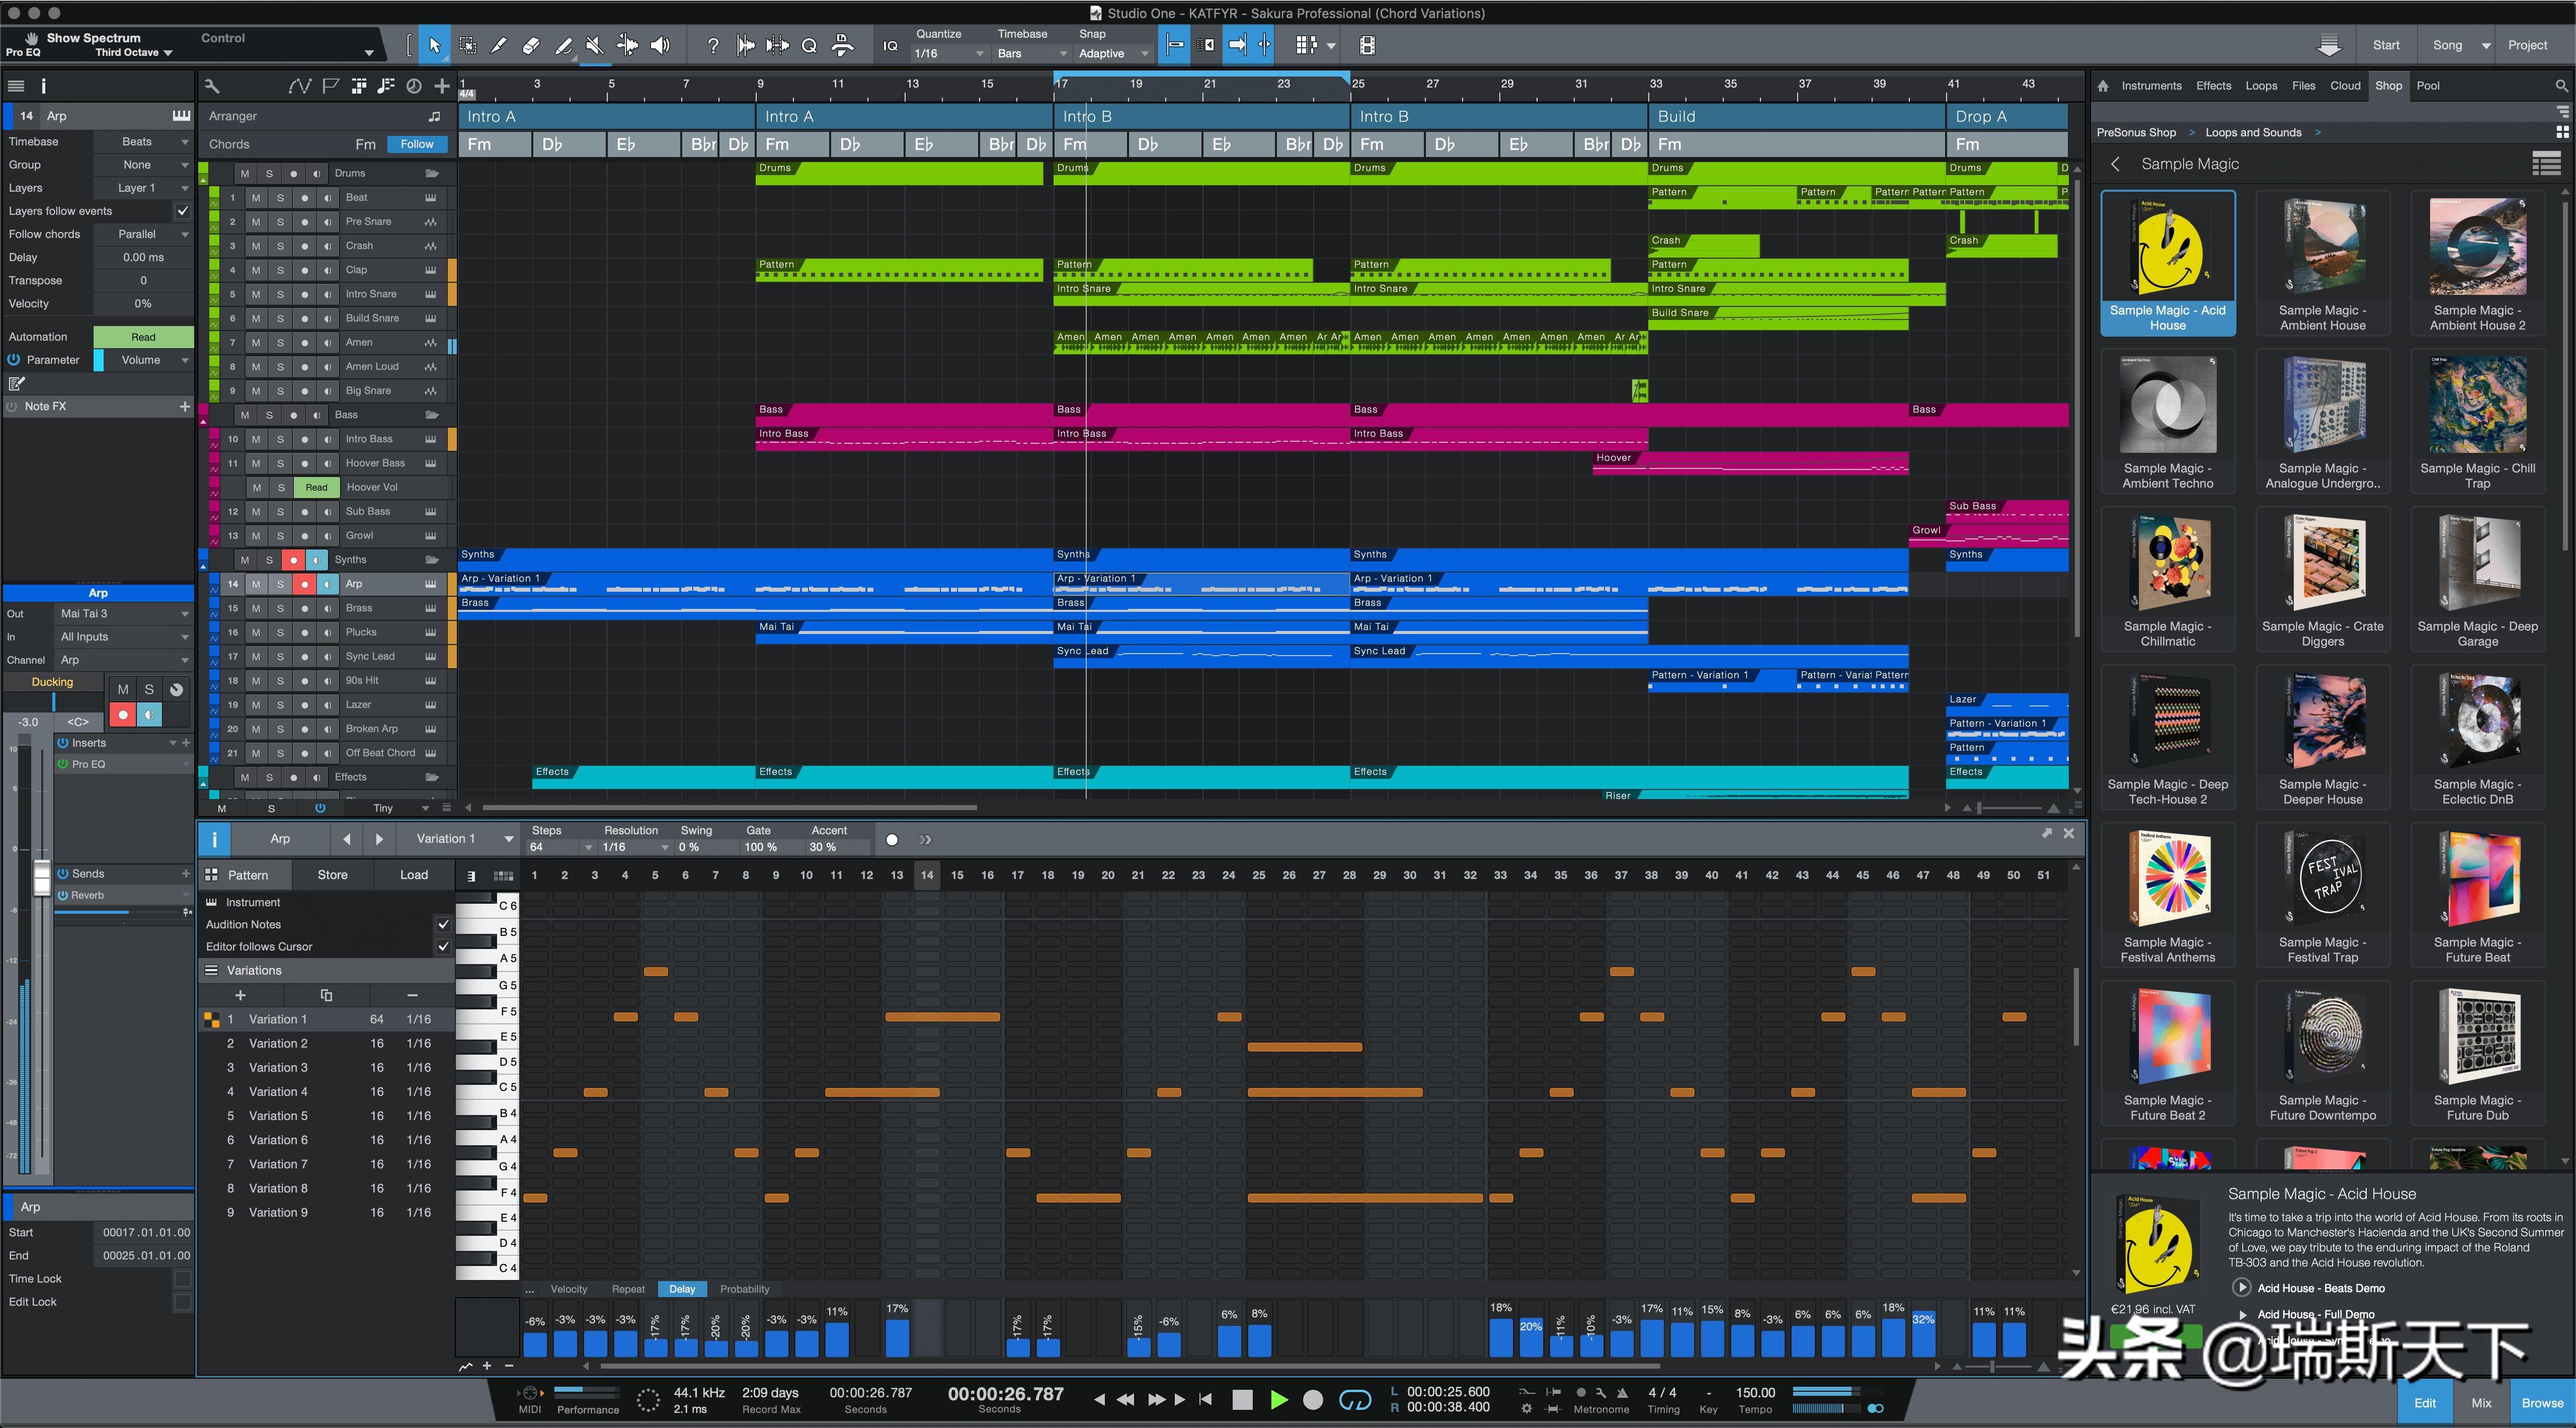Screen dimensions: 2576x1428
Task: Toggle Audition Notes checkbox
Action: pyautogui.click(x=443, y=924)
